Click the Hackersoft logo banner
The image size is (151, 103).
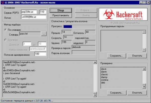[123, 14]
